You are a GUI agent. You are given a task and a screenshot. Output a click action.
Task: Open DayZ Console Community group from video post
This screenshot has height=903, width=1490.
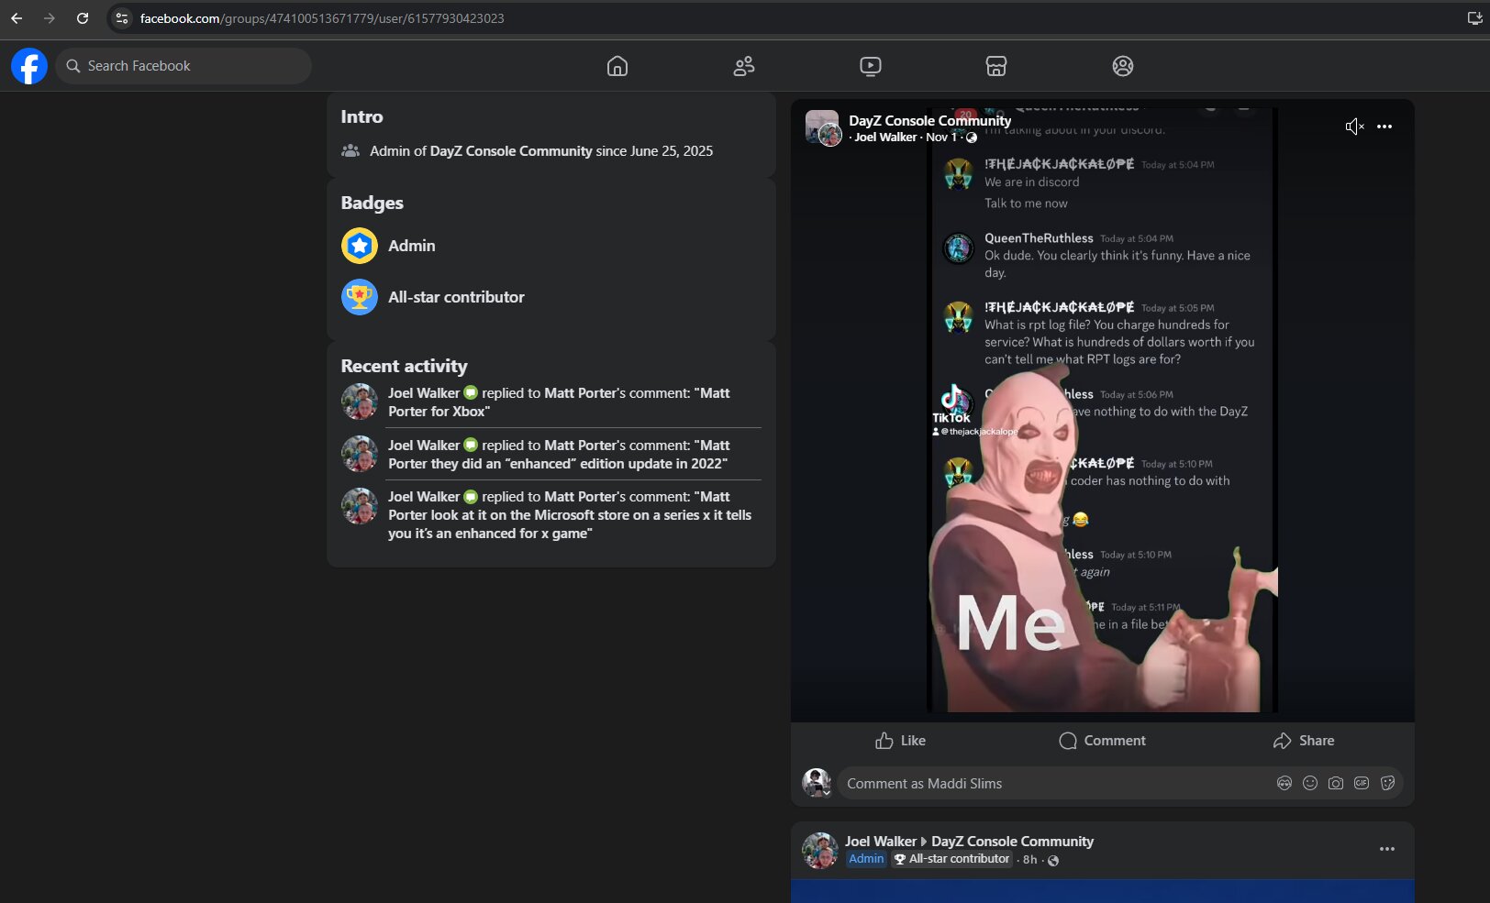click(929, 120)
